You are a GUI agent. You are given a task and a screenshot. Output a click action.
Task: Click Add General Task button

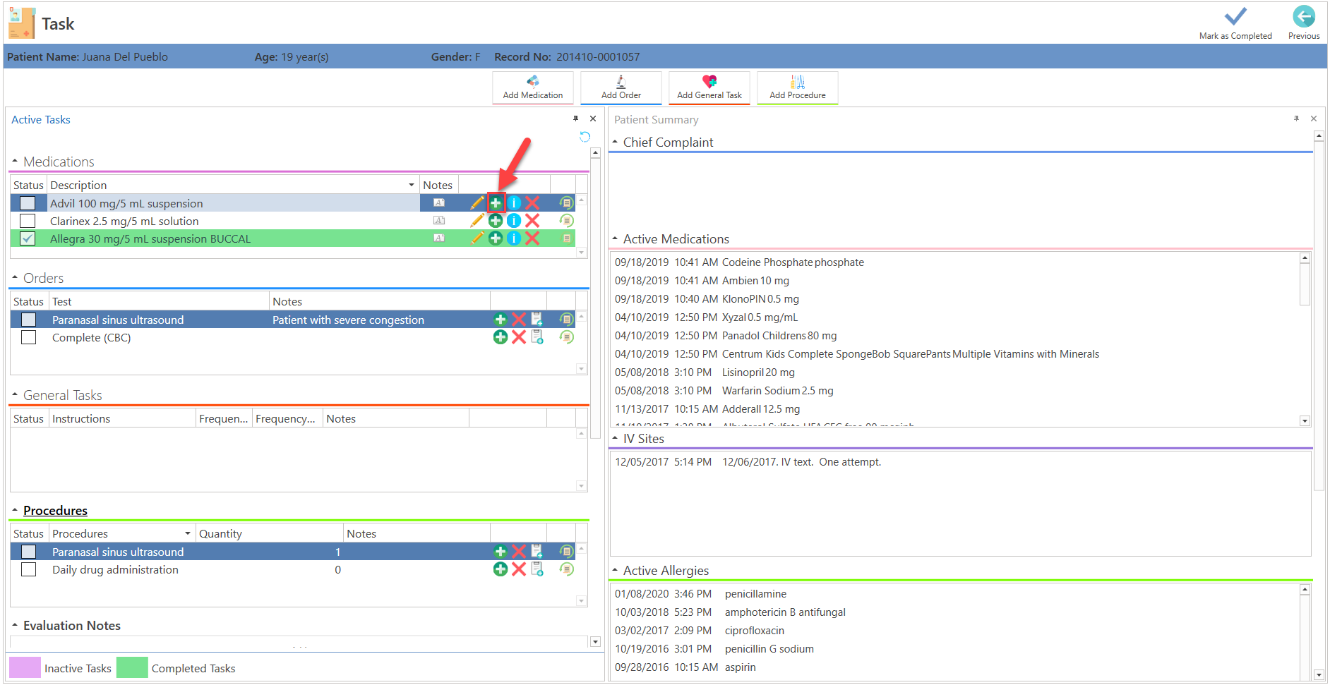[x=709, y=87]
